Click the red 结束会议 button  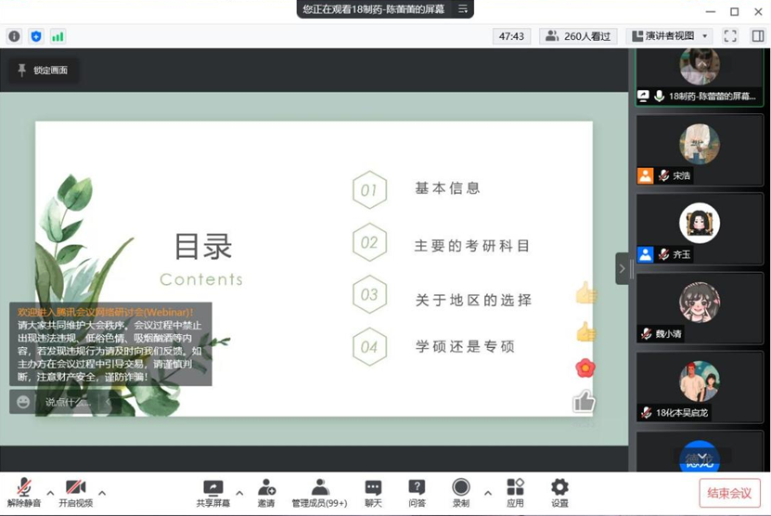tap(729, 493)
